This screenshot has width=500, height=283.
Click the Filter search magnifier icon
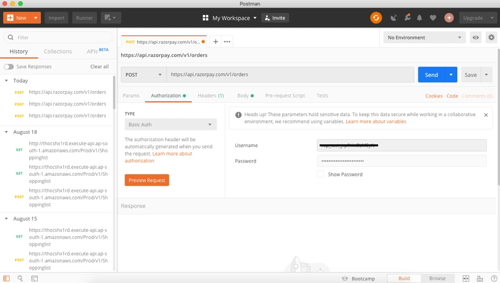click(x=11, y=37)
